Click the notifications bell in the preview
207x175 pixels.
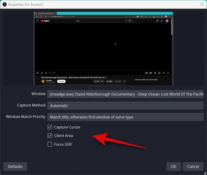[x=162, y=21]
